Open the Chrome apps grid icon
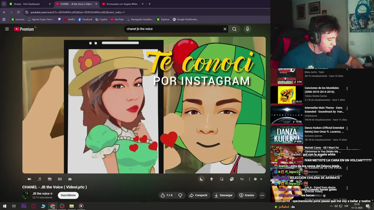374x210 pixels. click(4, 20)
